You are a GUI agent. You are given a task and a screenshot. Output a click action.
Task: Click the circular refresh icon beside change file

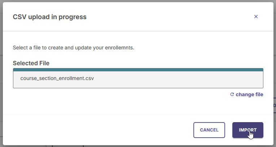point(232,94)
